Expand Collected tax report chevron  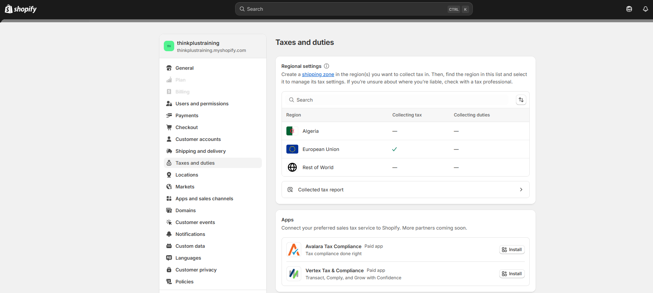pos(521,190)
